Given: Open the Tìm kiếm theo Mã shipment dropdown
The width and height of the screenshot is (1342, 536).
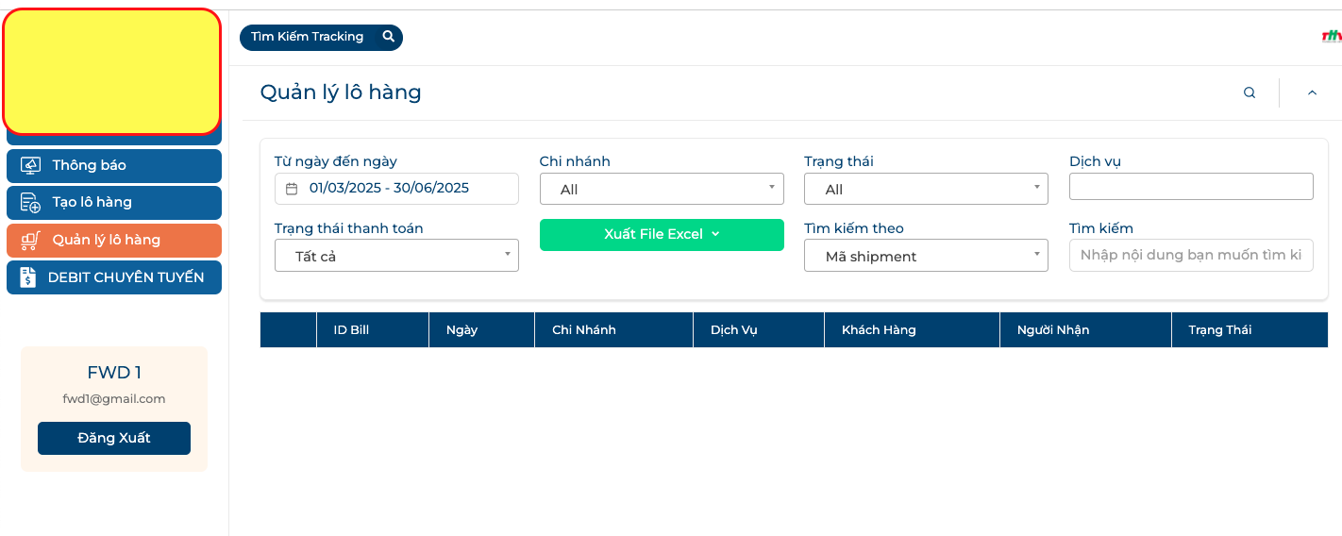Looking at the screenshot, I should [x=926, y=256].
